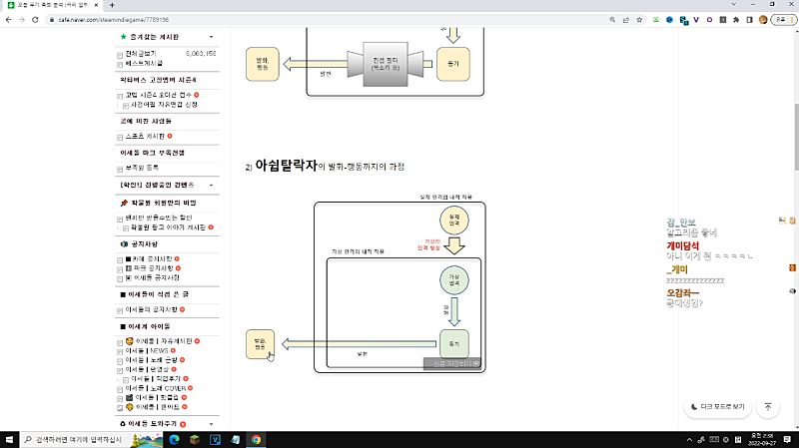Open the 이세돌의 공지사항 board link

pyautogui.click(x=152, y=309)
